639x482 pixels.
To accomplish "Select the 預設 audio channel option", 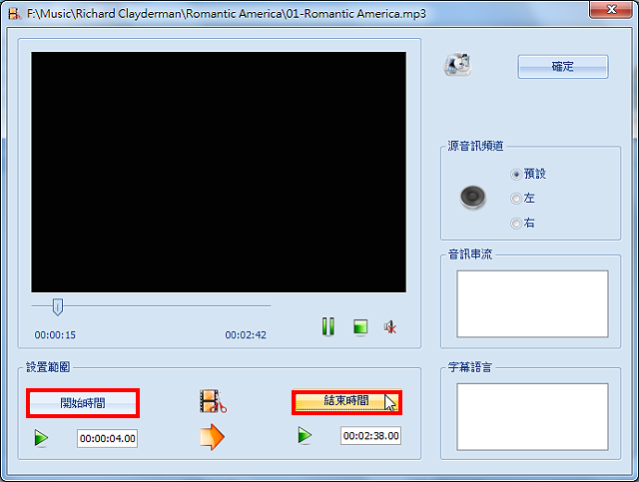I will click(528, 174).
